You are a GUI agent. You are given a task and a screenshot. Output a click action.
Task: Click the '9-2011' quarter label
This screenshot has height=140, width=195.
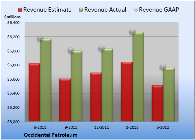point(71,127)
